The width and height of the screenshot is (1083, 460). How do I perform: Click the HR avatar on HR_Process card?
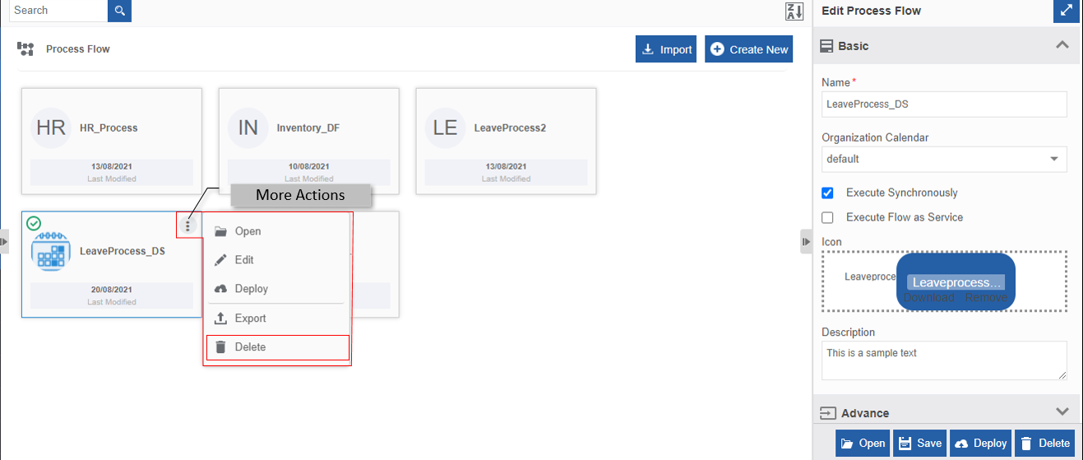click(x=51, y=128)
